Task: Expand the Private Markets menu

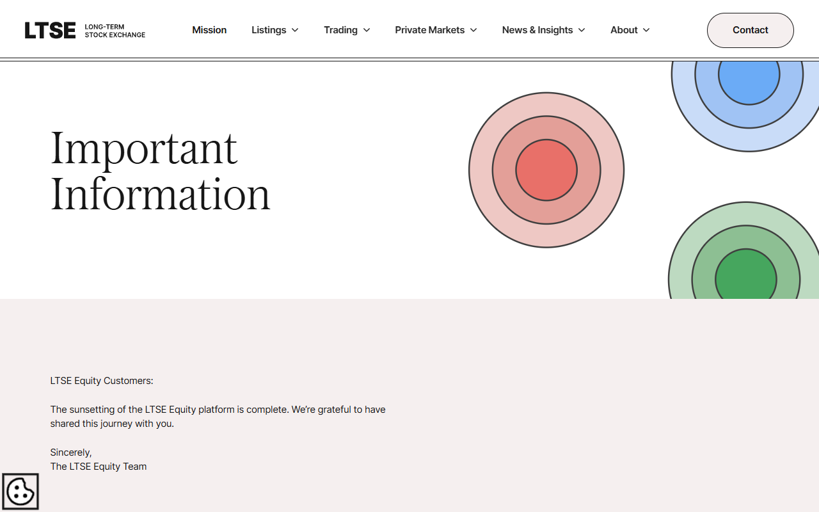Action: (436, 30)
